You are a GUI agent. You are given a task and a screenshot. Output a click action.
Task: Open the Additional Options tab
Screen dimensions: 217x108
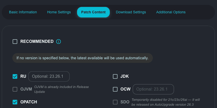pos(171,12)
